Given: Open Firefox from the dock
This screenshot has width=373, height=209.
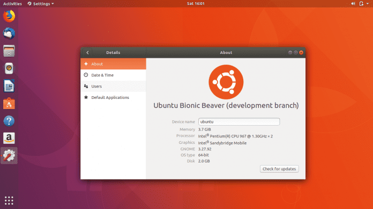Looking at the screenshot, I should tap(9, 16).
